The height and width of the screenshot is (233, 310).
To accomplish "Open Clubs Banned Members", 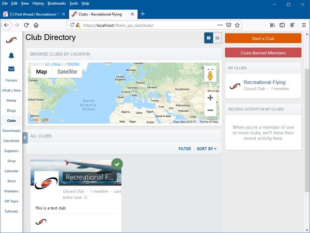I will pyautogui.click(x=263, y=52).
